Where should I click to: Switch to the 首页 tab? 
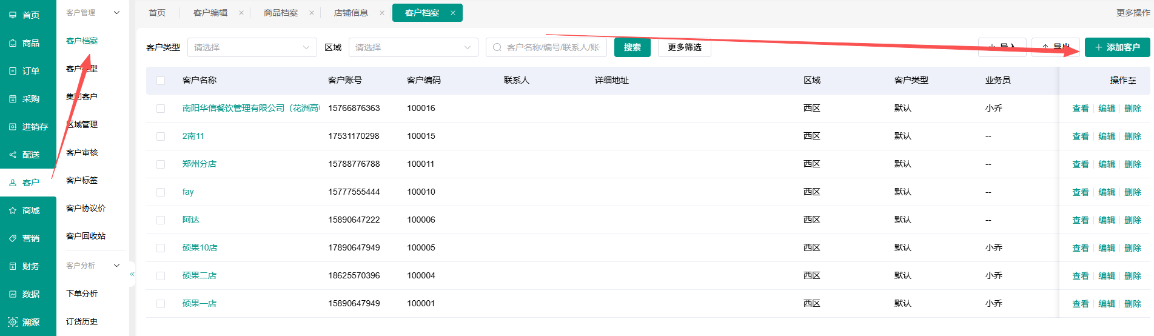click(157, 13)
